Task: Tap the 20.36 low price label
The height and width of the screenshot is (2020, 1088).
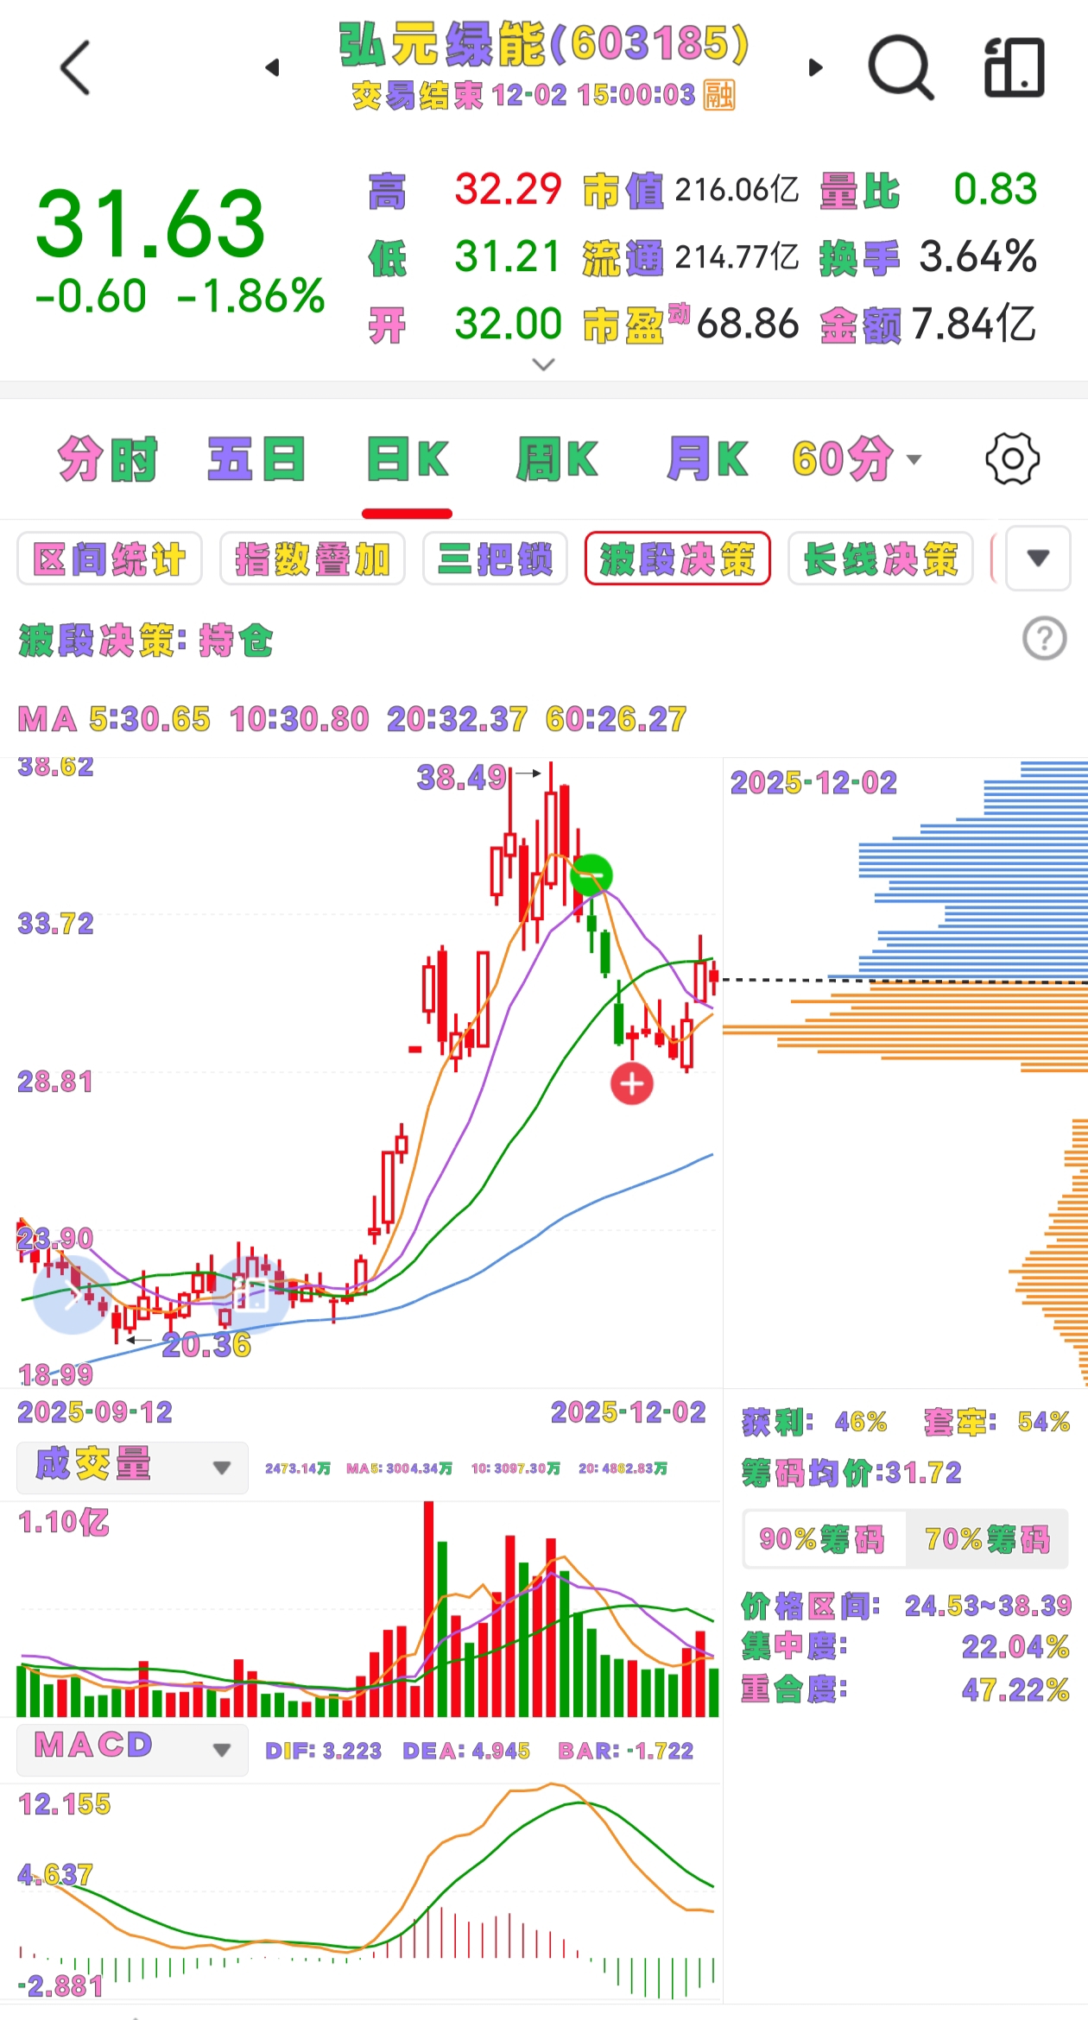Action: point(206,1345)
